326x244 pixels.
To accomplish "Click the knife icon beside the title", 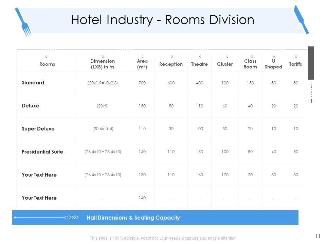I will pos(301,20).
